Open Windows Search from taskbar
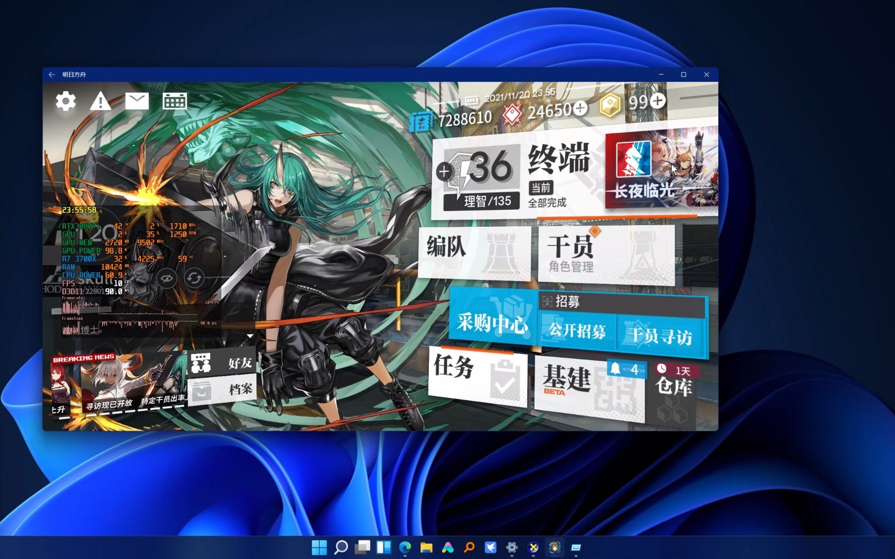Screen dimensions: 895x559 tap(341, 547)
